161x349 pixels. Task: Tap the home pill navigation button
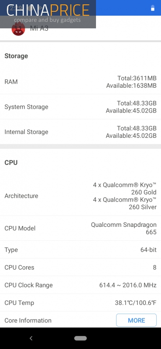80,339
